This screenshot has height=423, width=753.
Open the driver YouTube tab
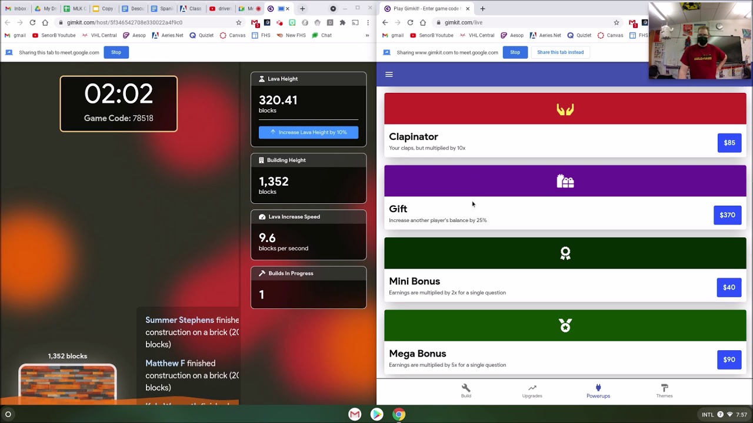click(220, 9)
